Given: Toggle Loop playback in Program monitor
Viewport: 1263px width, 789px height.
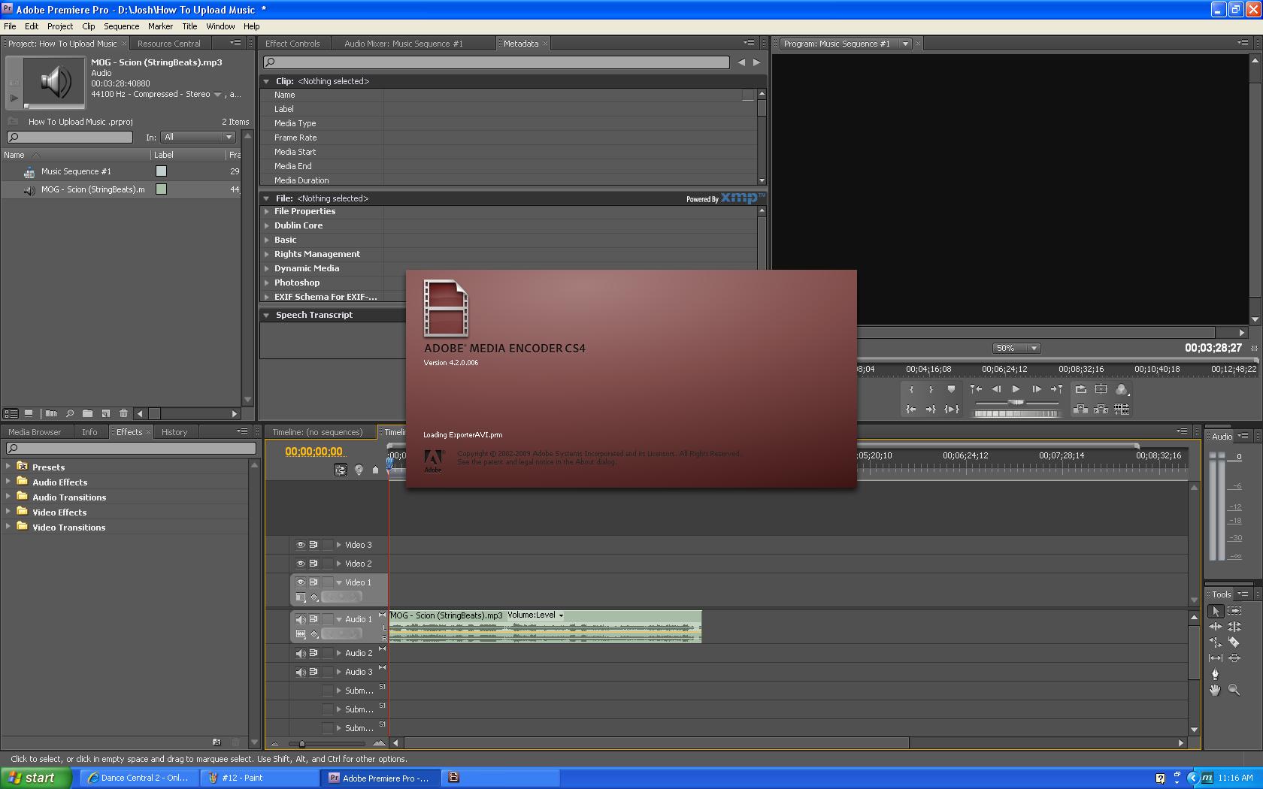Looking at the screenshot, I should pyautogui.click(x=1081, y=389).
